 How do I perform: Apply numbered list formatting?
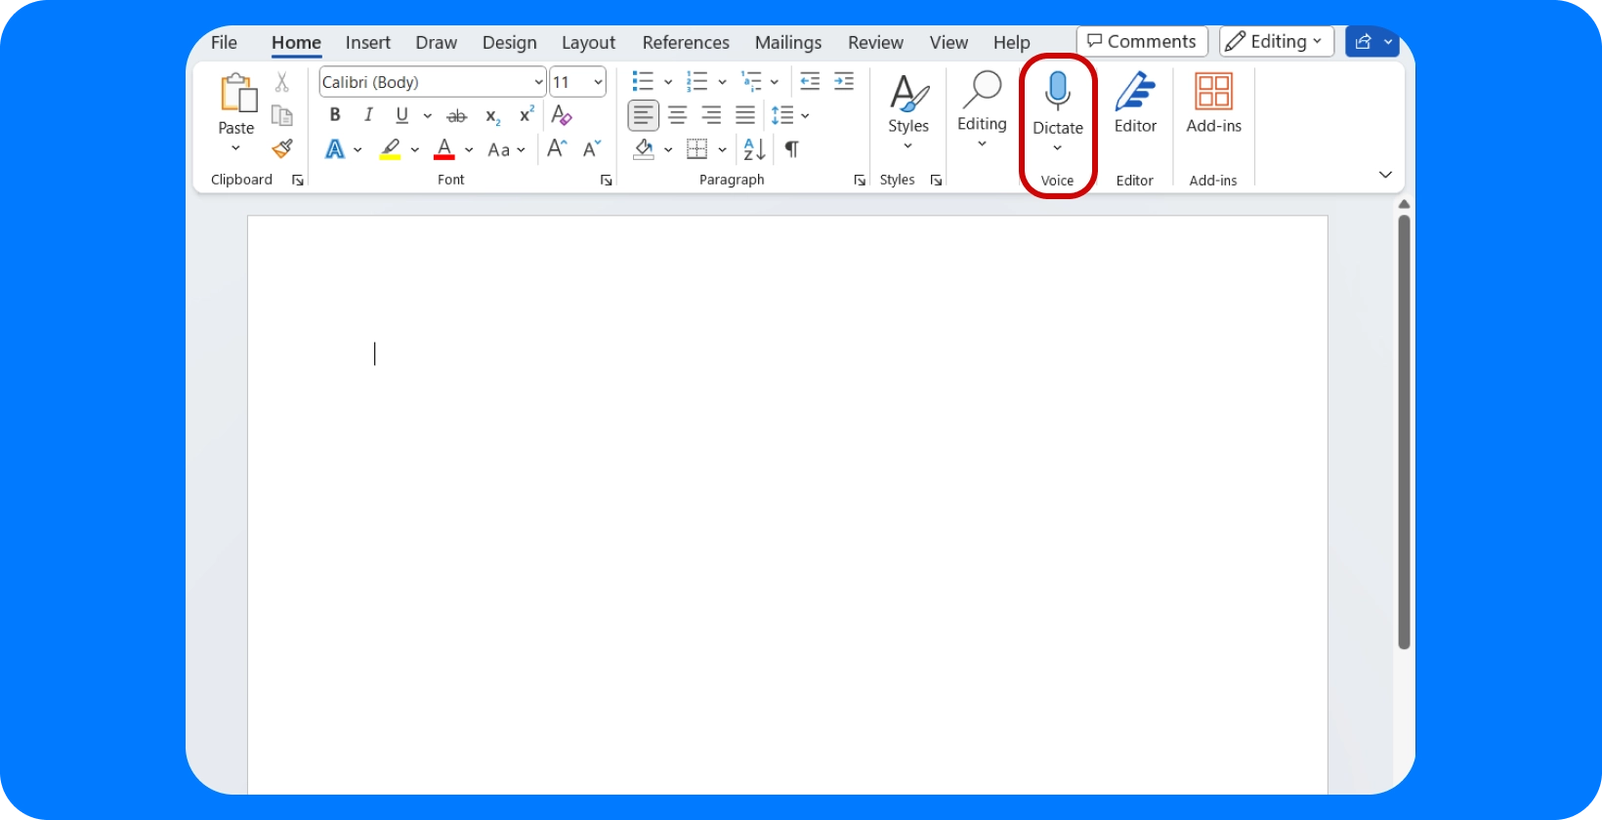coord(696,81)
